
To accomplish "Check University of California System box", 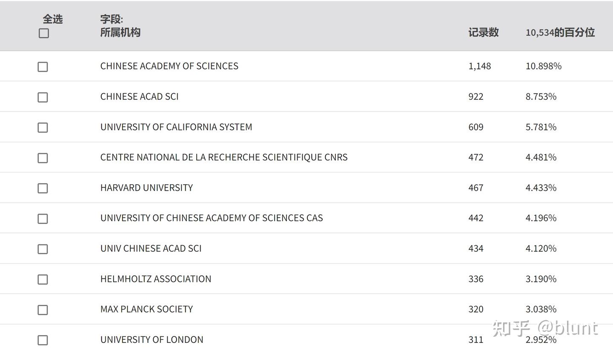I will [x=43, y=127].
